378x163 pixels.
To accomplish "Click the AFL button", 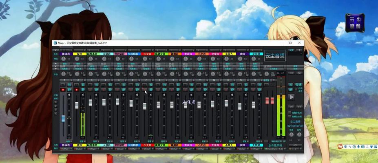I will tap(295, 145).
